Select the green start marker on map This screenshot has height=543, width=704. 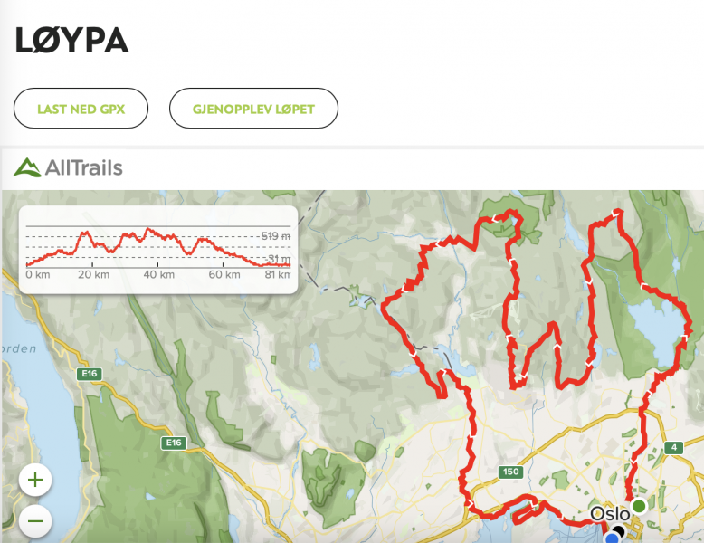(x=639, y=506)
